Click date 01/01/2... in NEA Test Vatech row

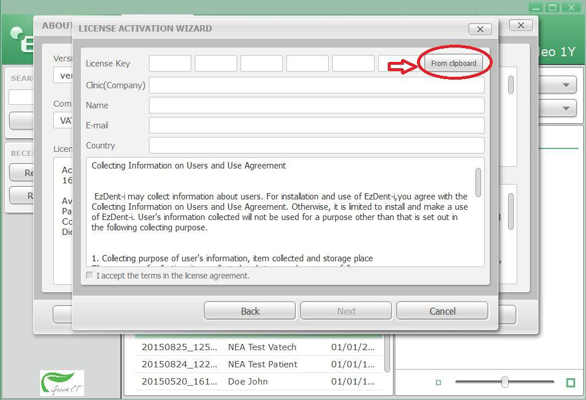click(353, 347)
